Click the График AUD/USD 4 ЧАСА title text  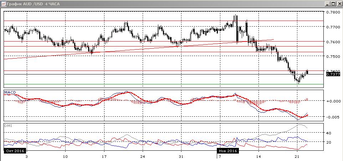pos(33,4)
